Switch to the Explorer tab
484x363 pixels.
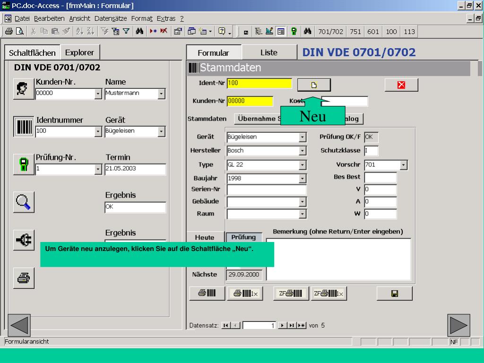(79, 52)
